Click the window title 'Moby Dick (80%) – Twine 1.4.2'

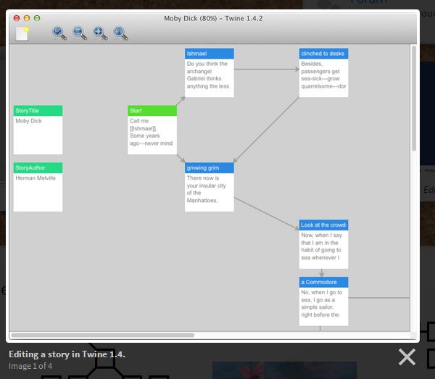pos(213,19)
